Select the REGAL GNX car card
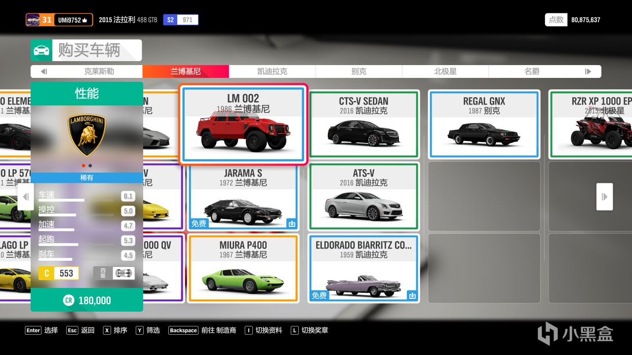 tap(484, 124)
